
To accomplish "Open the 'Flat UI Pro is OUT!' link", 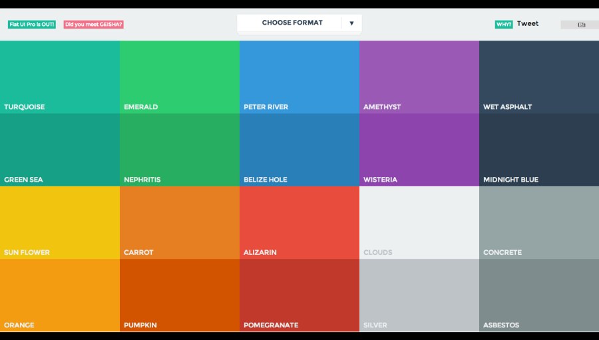I will point(32,25).
